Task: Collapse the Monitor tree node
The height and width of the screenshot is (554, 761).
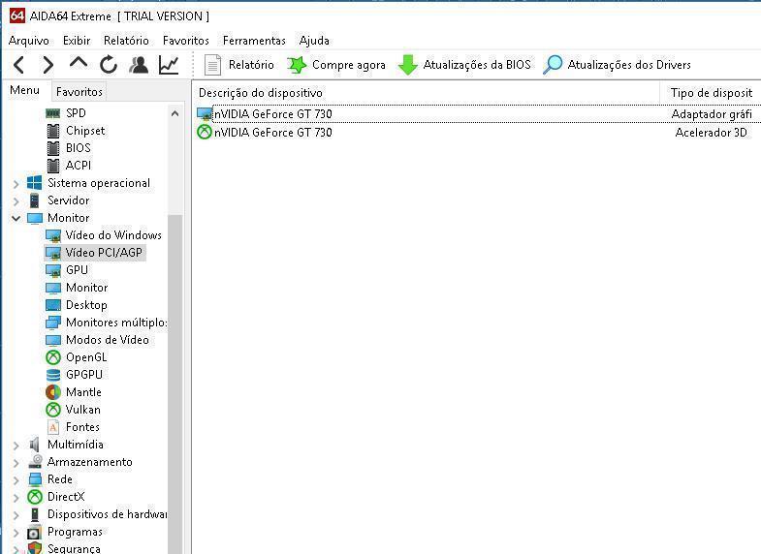Action: pos(16,219)
